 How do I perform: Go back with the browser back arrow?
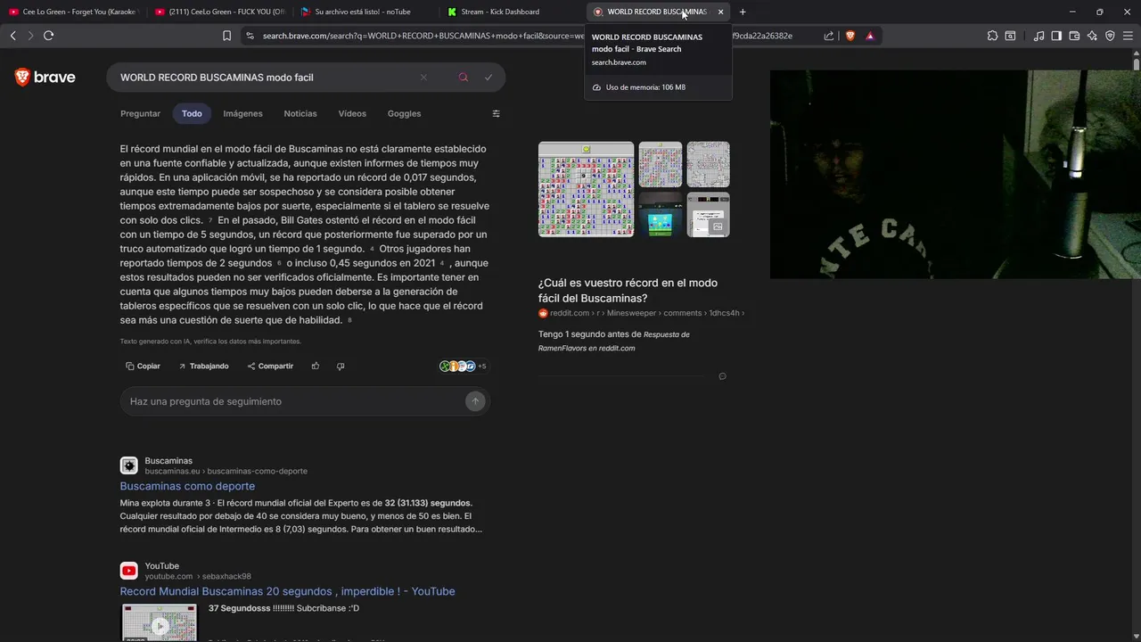coord(12,36)
